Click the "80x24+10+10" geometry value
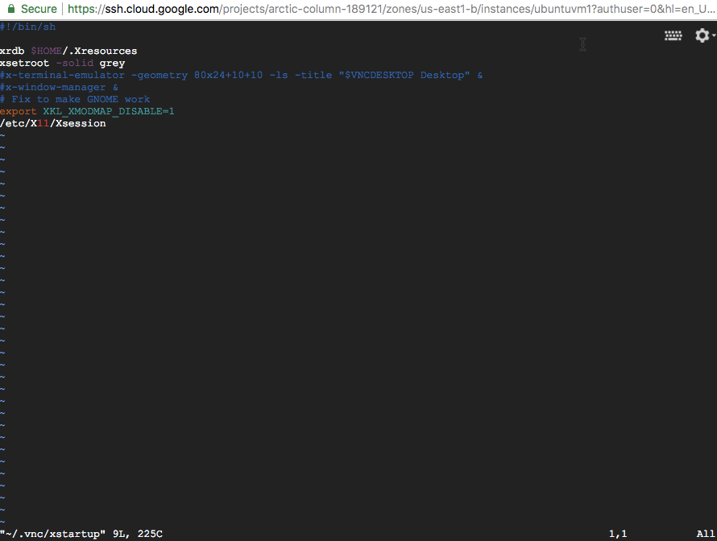 [229, 75]
